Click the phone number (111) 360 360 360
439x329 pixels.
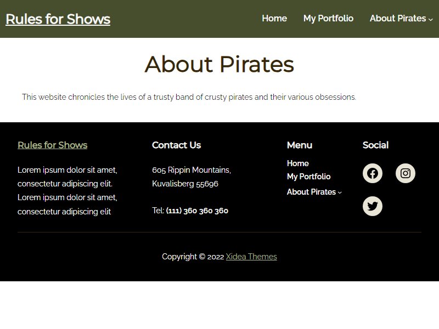[x=197, y=211]
